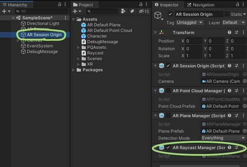Open the Tag dropdown Untagged
Image resolution: width=247 pixels, height=167 pixels.
click(190, 22)
